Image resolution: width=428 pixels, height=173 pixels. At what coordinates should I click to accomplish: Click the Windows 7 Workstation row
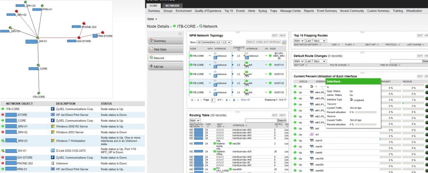click(x=72, y=141)
